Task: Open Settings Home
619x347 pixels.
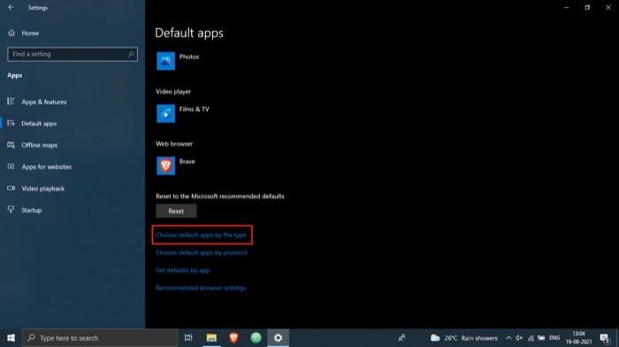Action: [24, 34]
